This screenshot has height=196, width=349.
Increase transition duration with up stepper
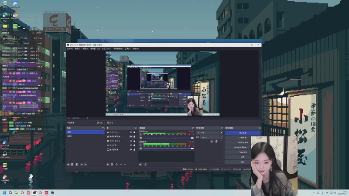click(222, 136)
